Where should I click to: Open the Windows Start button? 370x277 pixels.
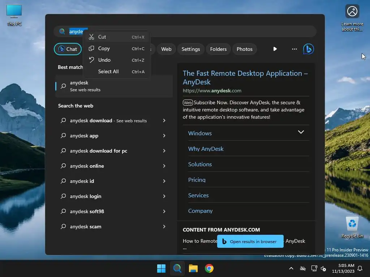coord(162,268)
